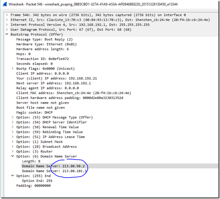This screenshot has width=220, height=199.
Task: Select 'Your (client) IP address: 192.168.192.21'
Action: (x=56, y=78)
